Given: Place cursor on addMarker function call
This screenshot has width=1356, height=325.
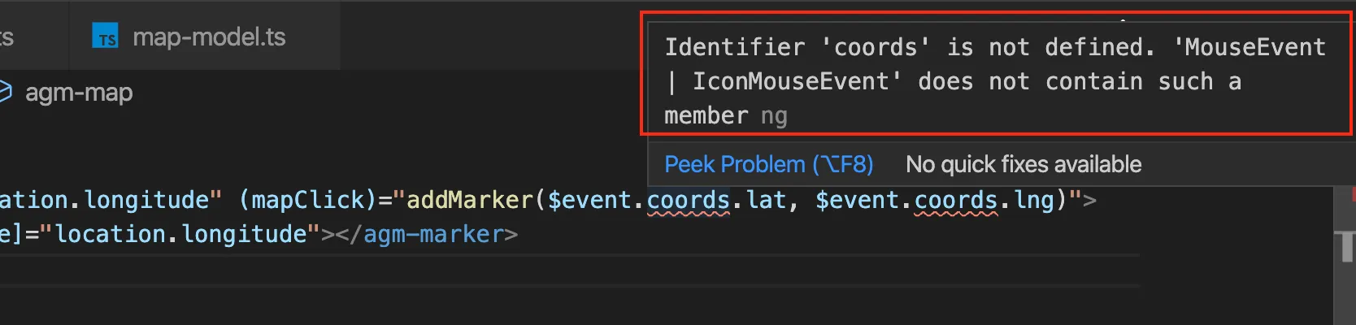Looking at the screenshot, I should (x=469, y=200).
